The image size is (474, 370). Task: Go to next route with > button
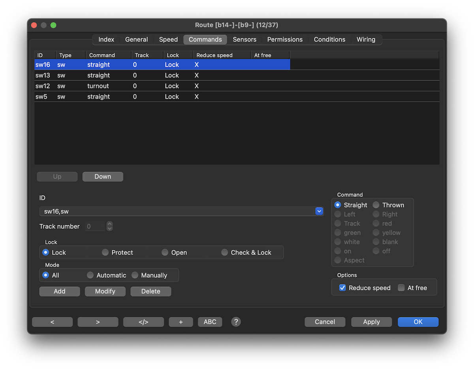coord(98,322)
